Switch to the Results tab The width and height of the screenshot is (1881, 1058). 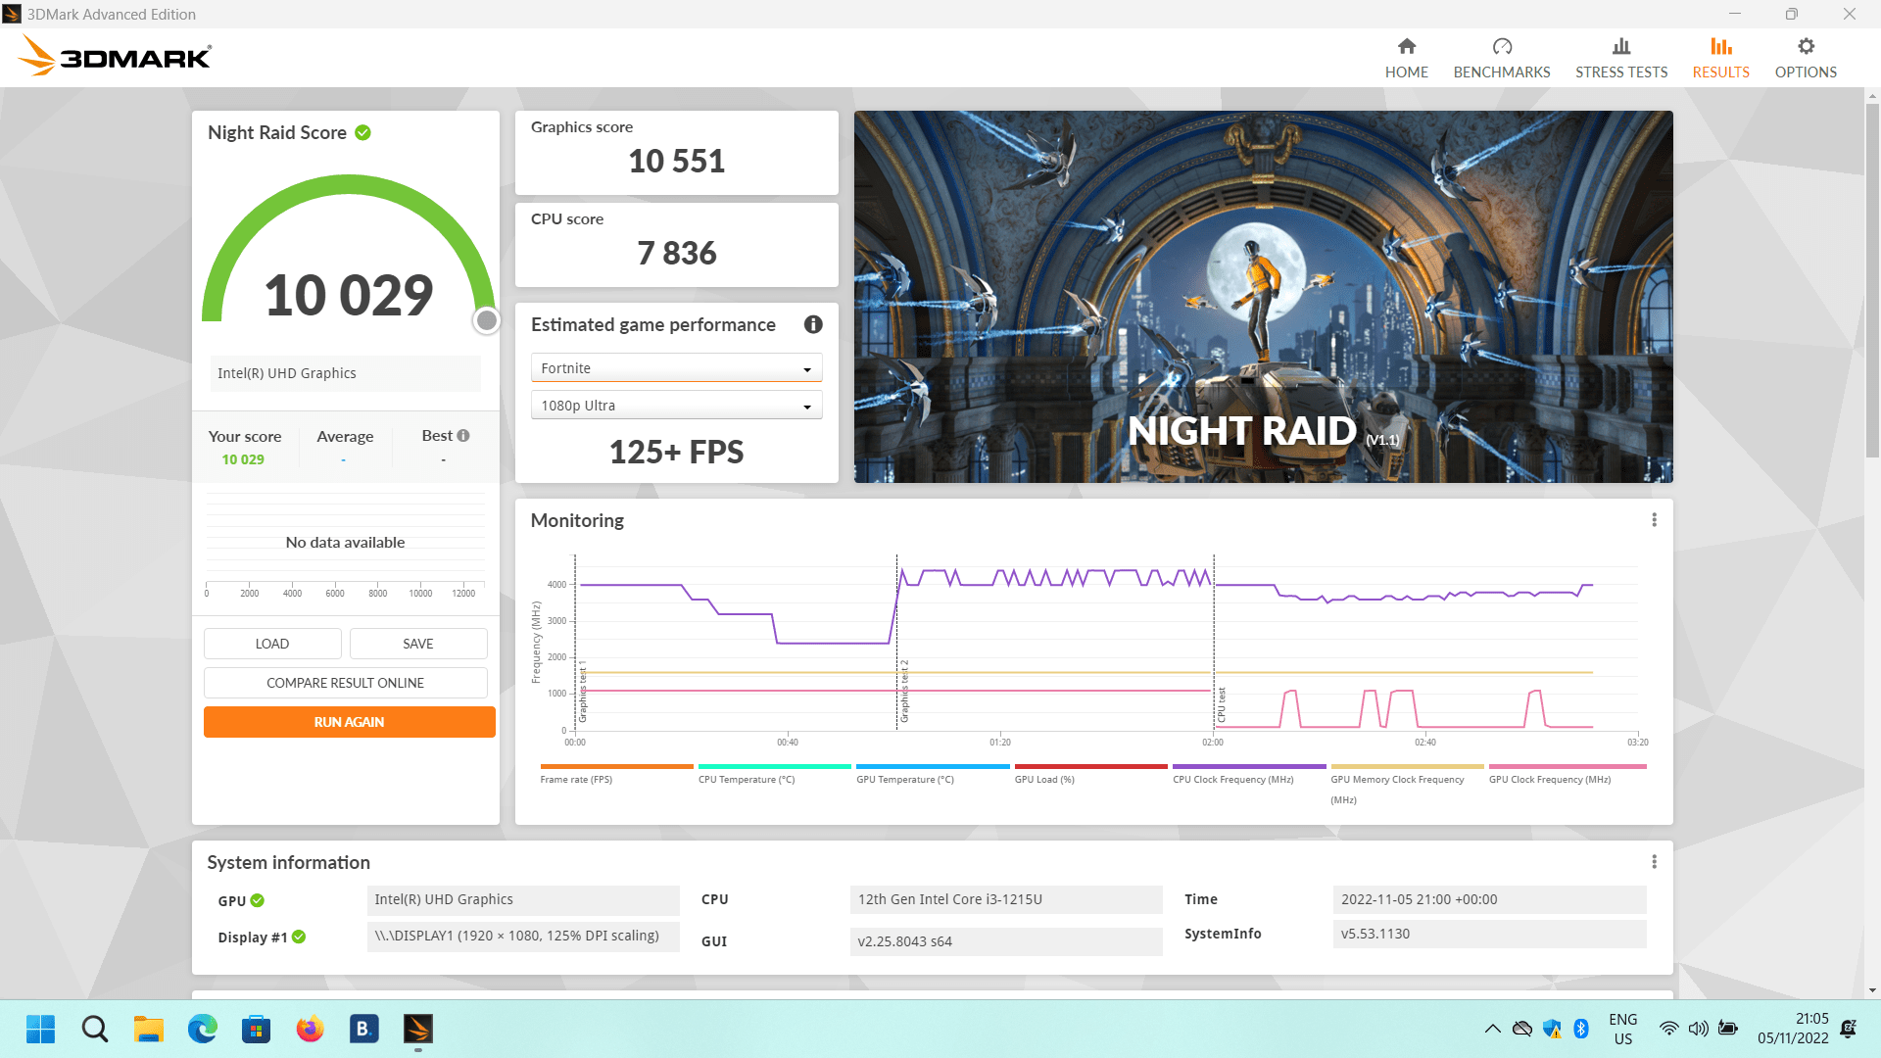1720,58
